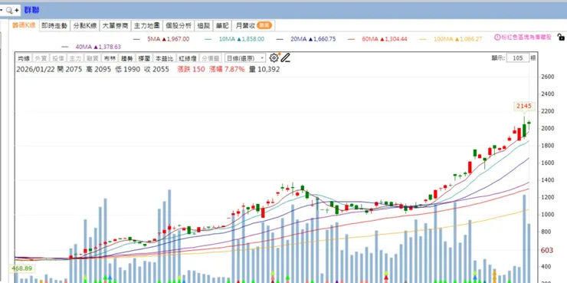This screenshot has height=283, width=567.
Task: Click the red 603 axis value
Action: 547,251
